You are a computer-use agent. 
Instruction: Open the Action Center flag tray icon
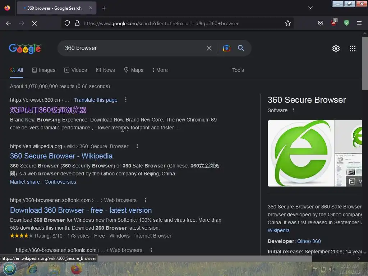click(x=314, y=269)
